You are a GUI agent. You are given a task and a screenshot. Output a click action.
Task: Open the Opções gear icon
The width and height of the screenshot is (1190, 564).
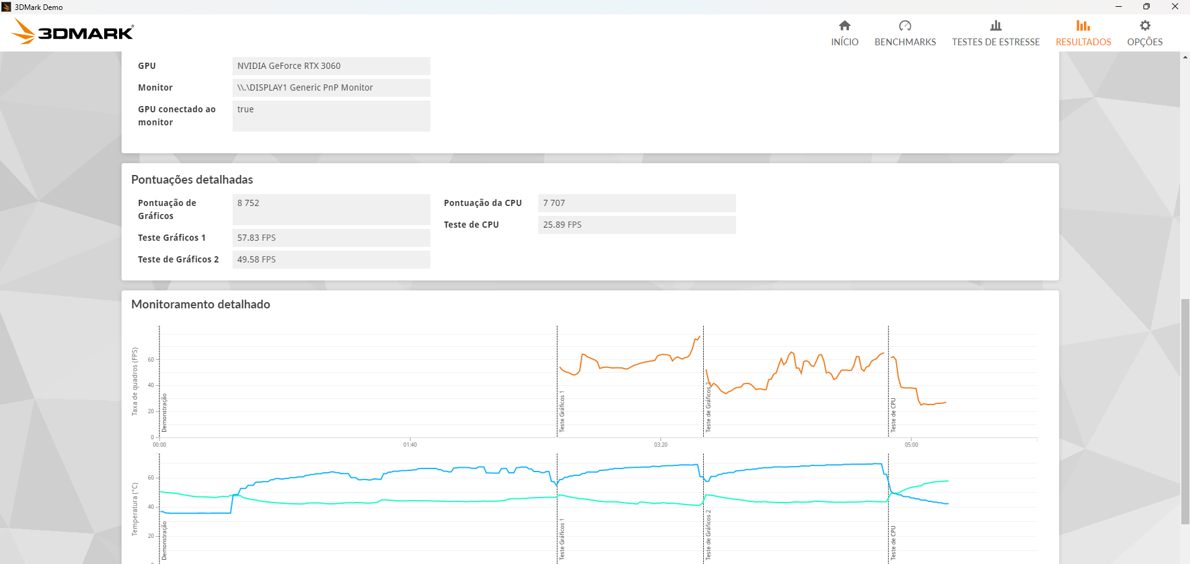(1145, 25)
